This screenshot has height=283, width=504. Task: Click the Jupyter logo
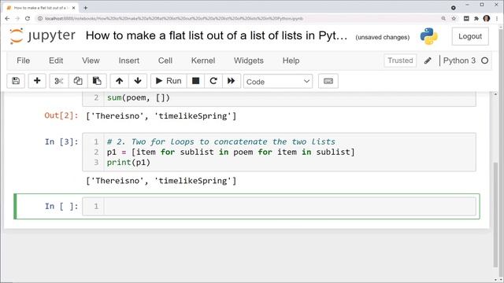42,35
